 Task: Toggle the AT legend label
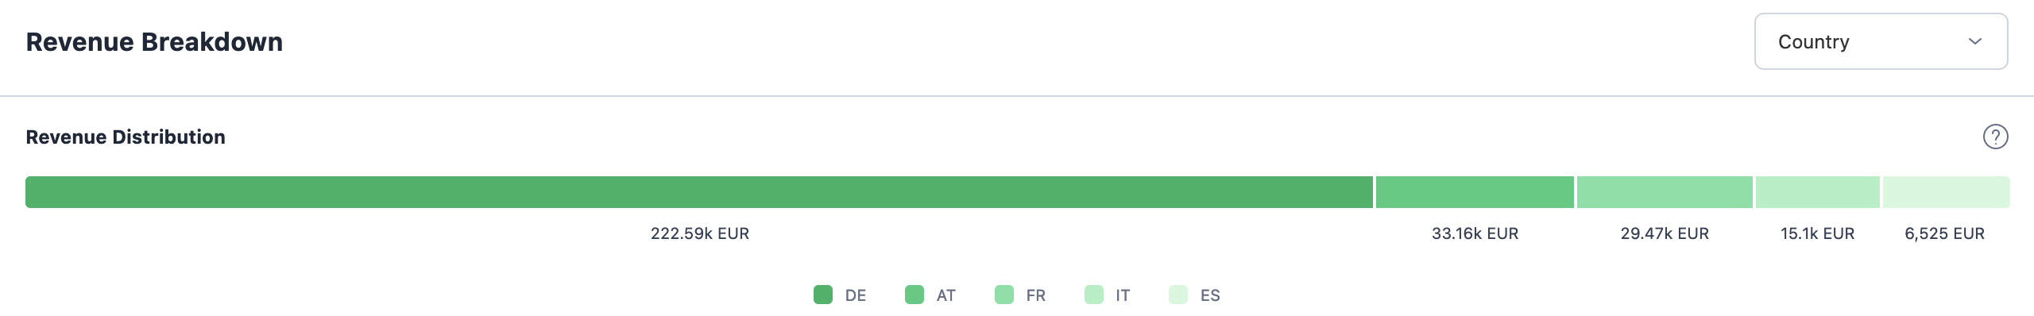[946, 295]
